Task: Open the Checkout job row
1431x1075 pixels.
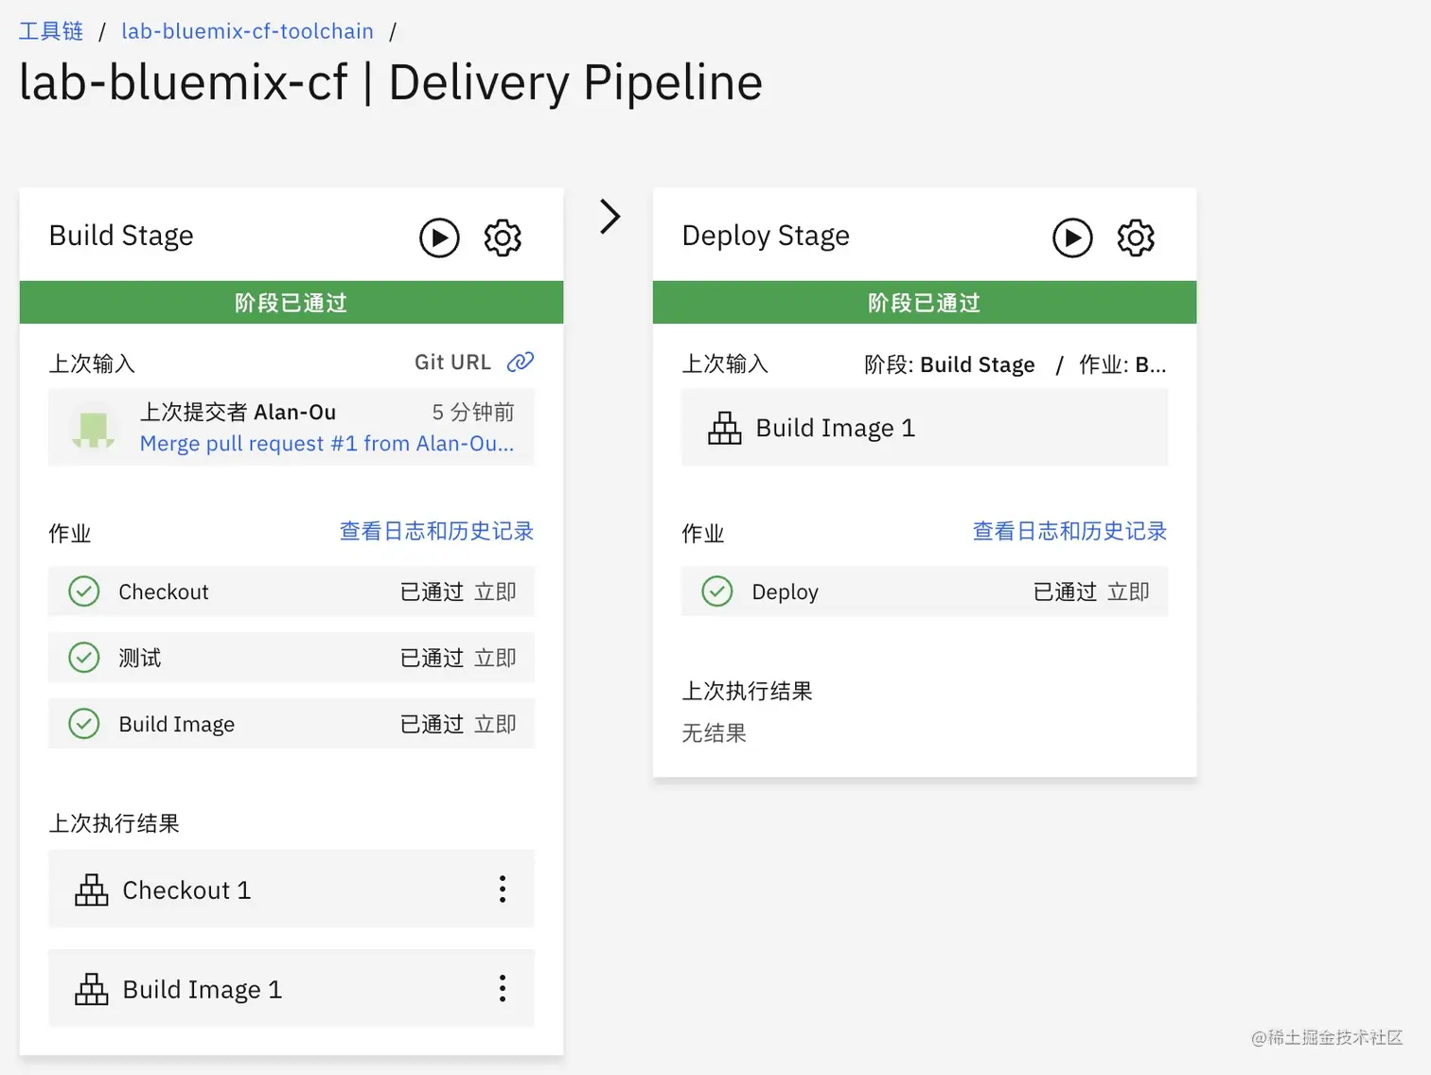Action: (x=291, y=591)
